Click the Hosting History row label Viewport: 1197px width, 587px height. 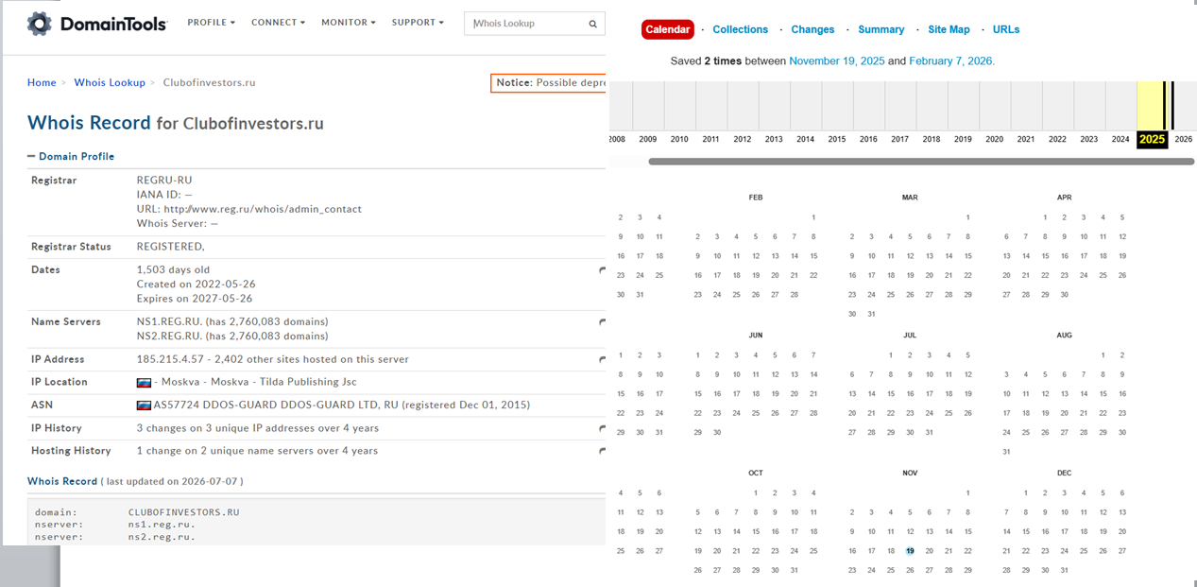pyautogui.click(x=71, y=451)
